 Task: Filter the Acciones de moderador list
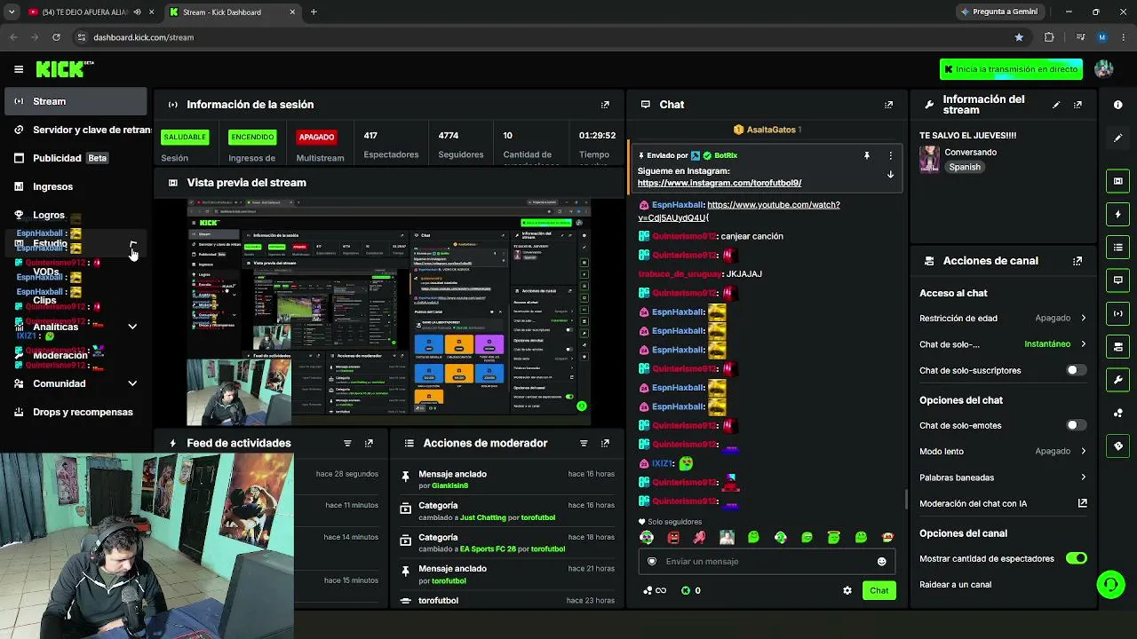coord(584,443)
